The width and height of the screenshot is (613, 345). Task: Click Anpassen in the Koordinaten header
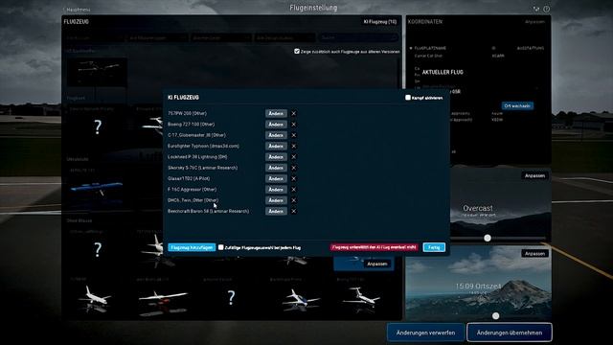(x=534, y=22)
